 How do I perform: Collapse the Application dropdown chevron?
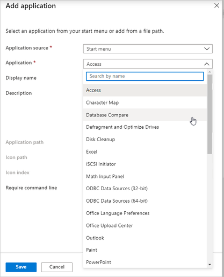(207, 64)
